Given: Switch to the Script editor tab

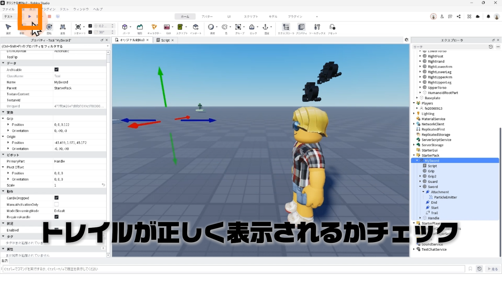Looking at the screenshot, I should click(x=165, y=40).
